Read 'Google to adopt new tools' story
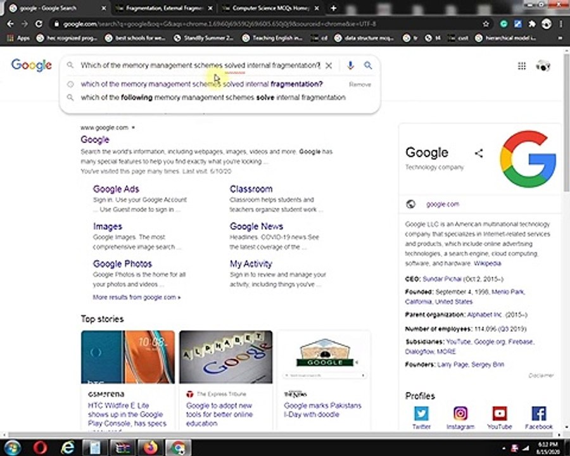 [219, 415]
